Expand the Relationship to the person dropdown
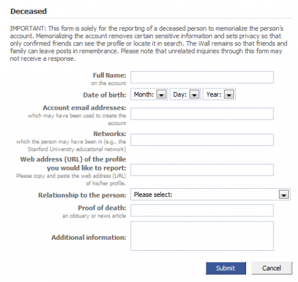The width and height of the screenshot is (298, 282). tap(210, 194)
